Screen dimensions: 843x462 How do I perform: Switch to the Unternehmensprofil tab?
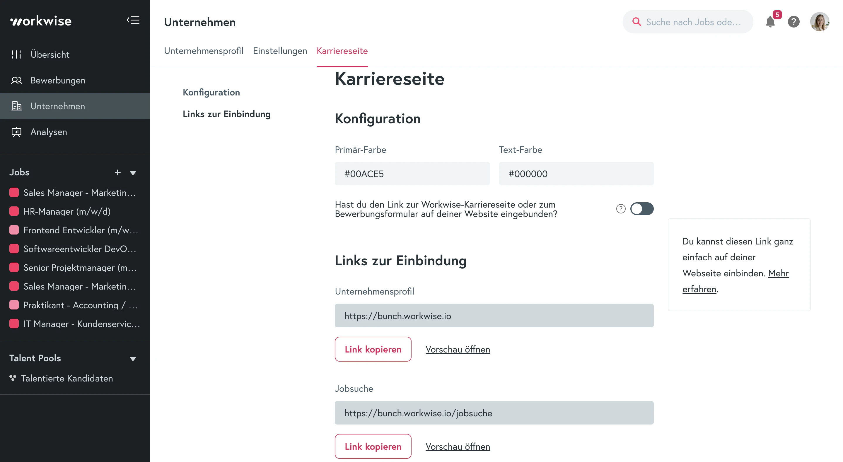[x=204, y=51]
